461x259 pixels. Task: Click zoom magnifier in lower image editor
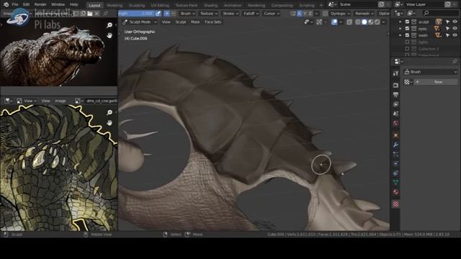(109, 112)
